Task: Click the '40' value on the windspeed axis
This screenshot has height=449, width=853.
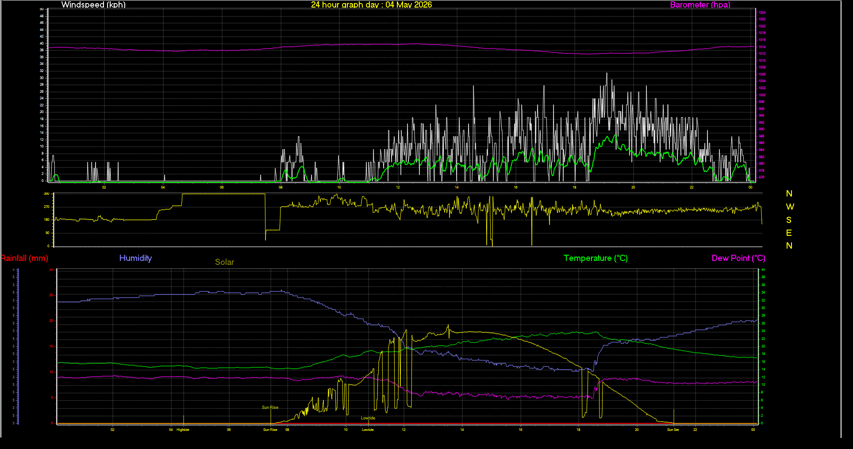Action: pos(42,43)
